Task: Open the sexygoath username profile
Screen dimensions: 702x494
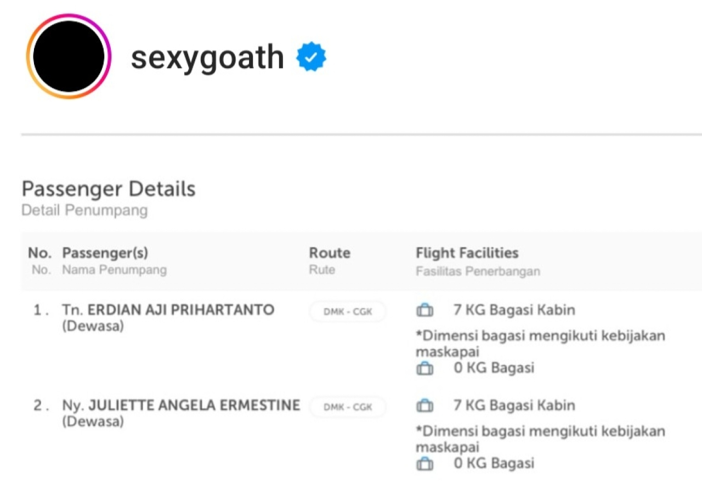Action: coord(207,57)
